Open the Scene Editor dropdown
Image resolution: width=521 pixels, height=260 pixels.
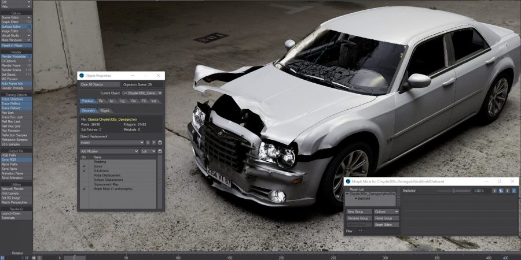click(16, 17)
